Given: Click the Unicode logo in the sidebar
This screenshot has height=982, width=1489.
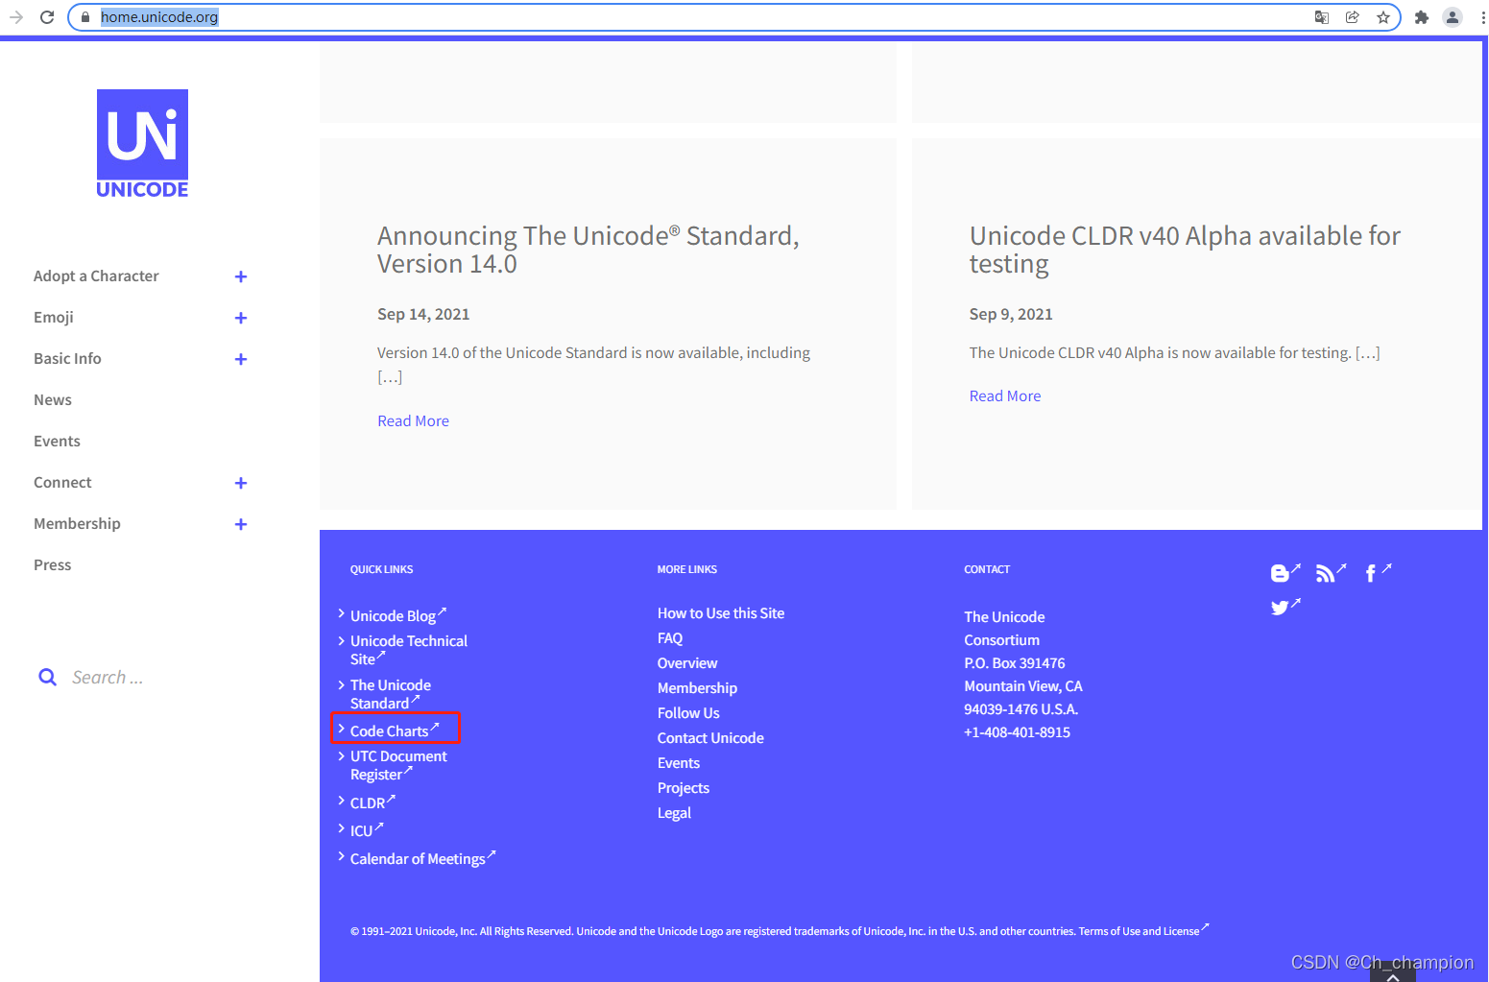Looking at the screenshot, I should pyautogui.click(x=142, y=144).
